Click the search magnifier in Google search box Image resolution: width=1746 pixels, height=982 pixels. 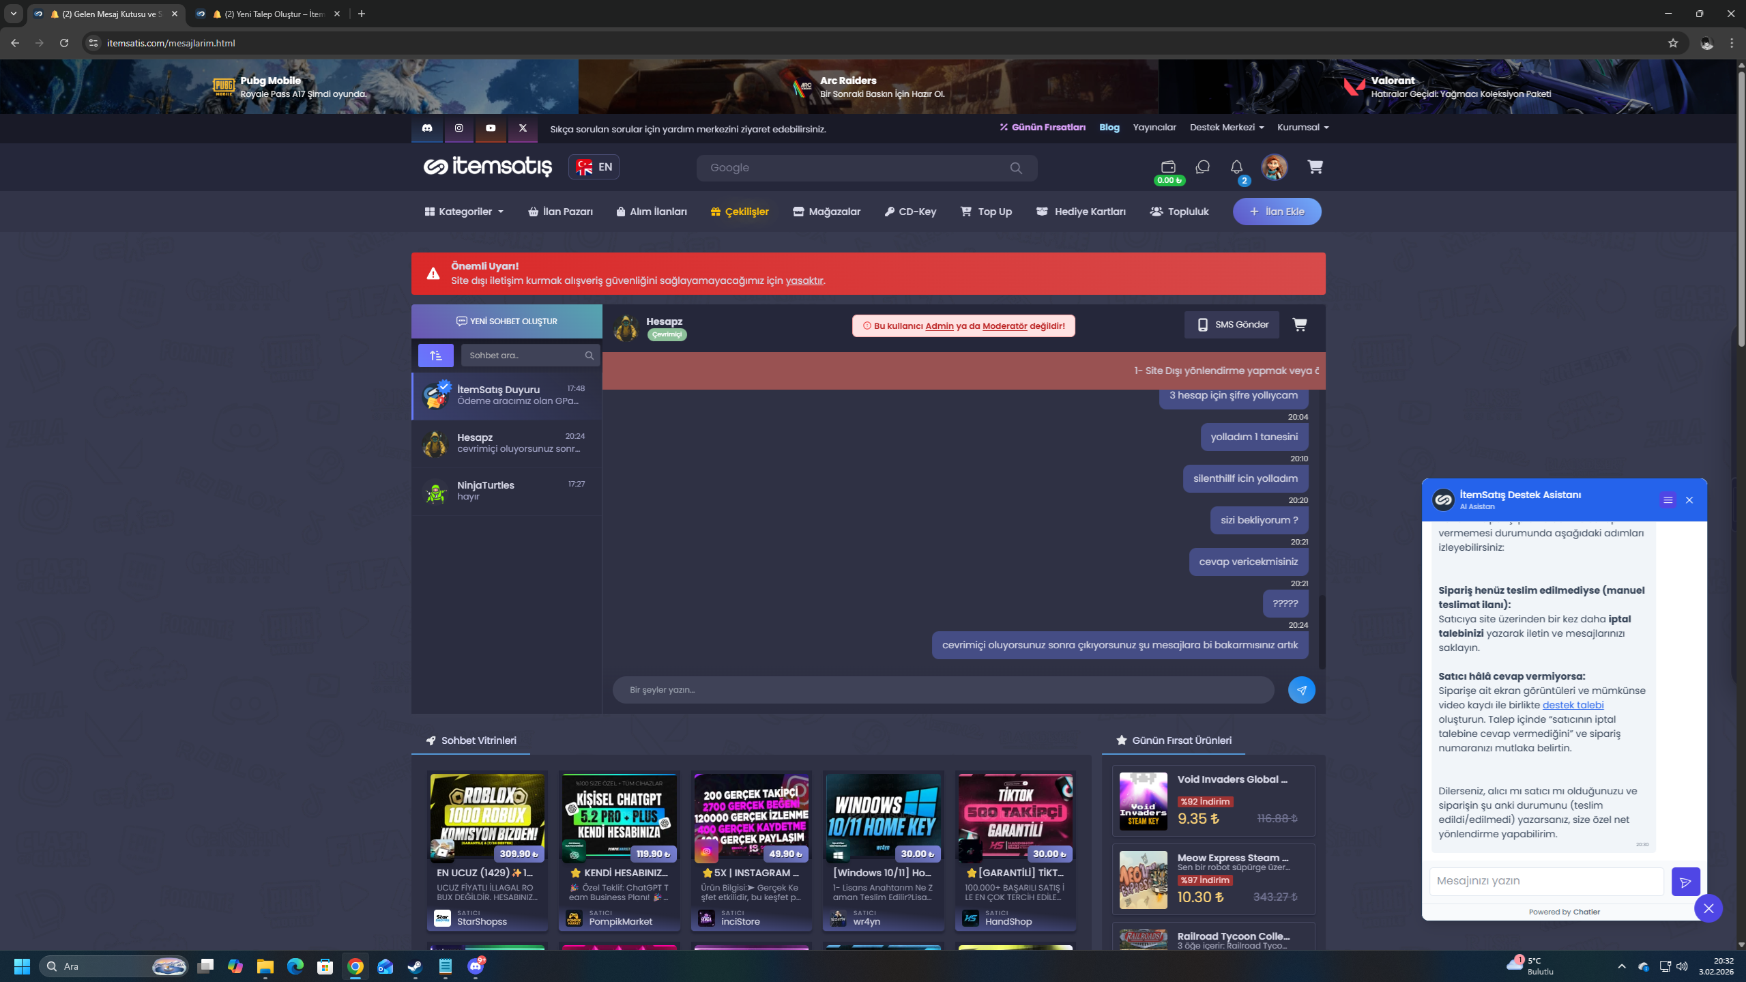click(1016, 168)
